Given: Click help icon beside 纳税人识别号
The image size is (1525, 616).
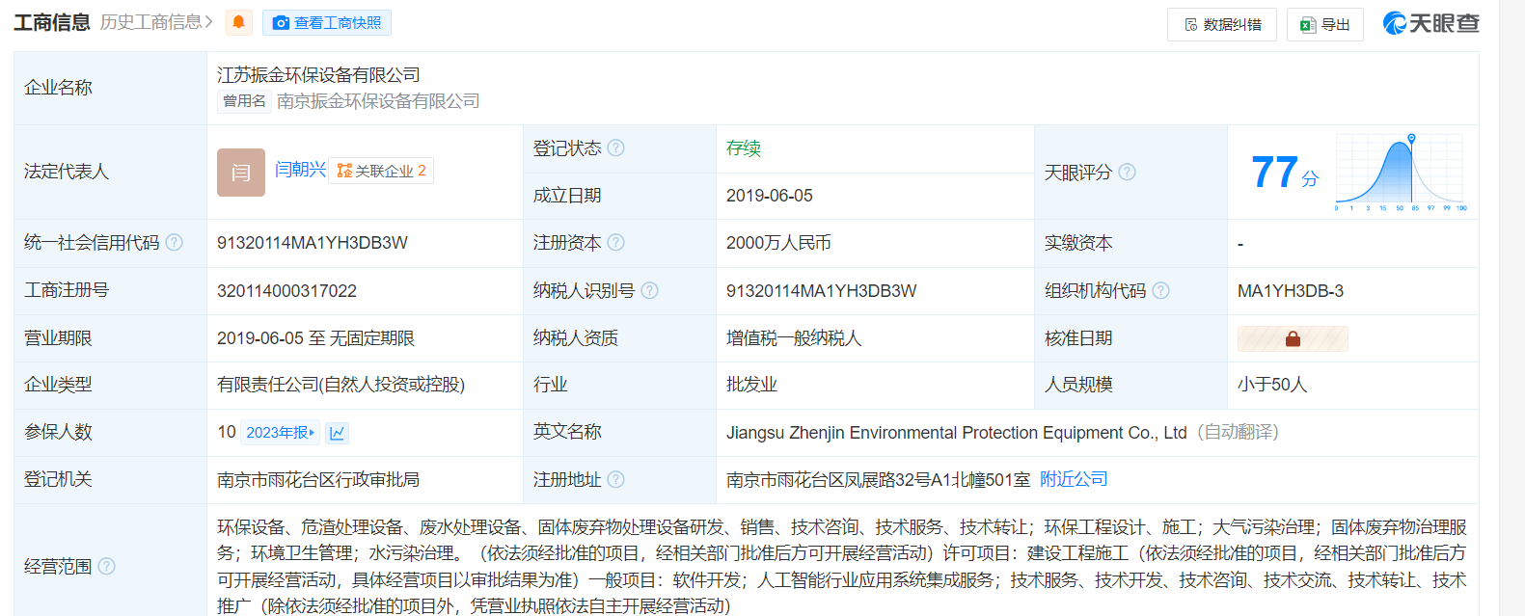Looking at the screenshot, I should point(649,290).
